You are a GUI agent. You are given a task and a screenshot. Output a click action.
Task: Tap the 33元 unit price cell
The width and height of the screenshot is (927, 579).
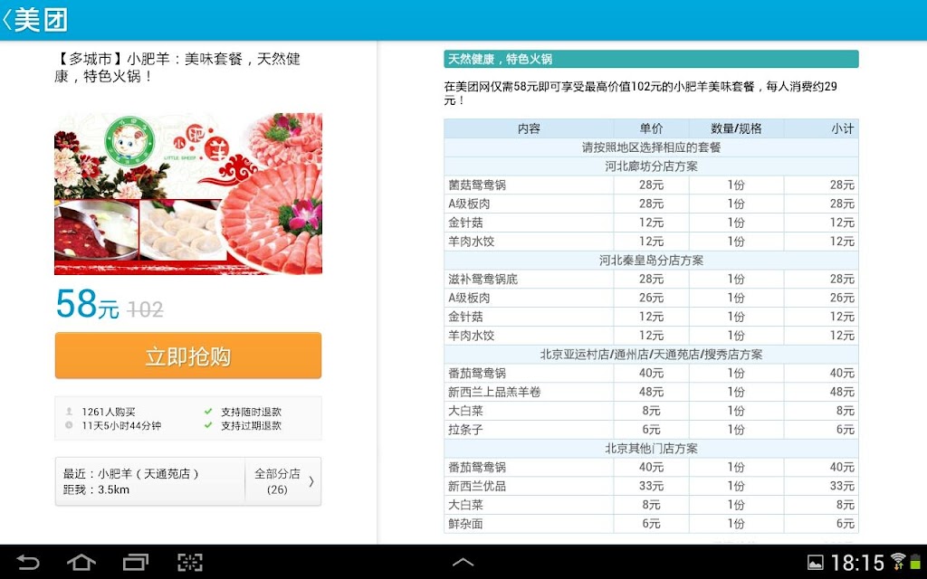(651, 486)
